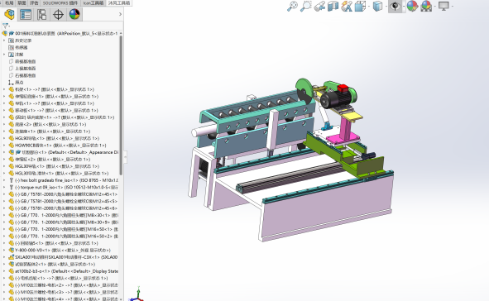Click the Display Style cube icon

click(x=377, y=7)
